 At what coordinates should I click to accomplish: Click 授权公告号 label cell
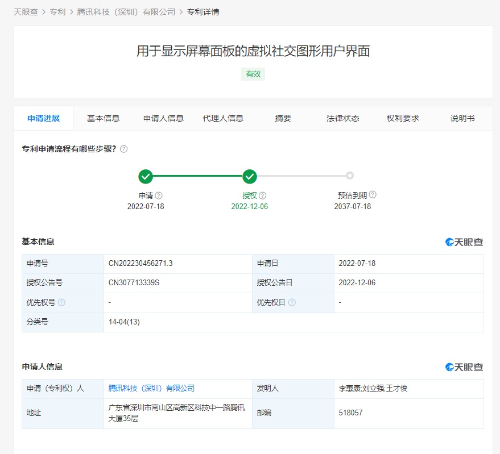(63, 283)
